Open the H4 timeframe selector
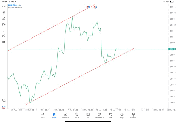The height and width of the screenshot is (123, 176). click(x=4, y=42)
